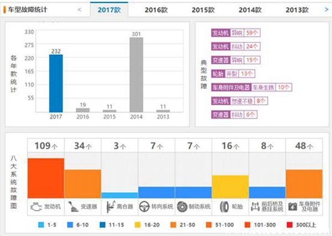Switch to the 2016款 tab
The width and height of the screenshot is (332, 236).
(x=157, y=9)
